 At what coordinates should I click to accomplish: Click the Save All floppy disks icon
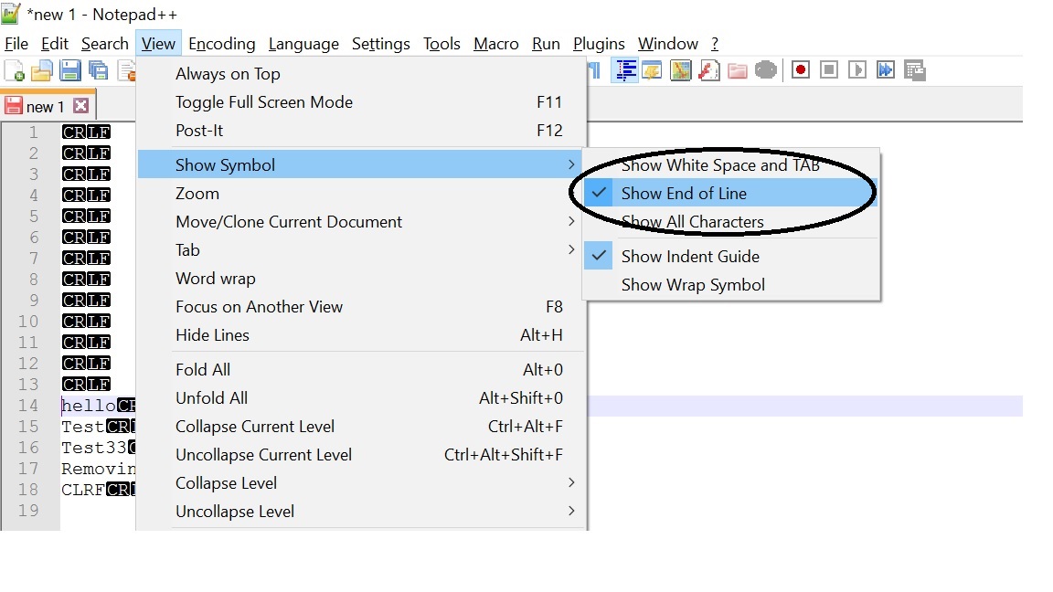click(x=98, y=70)
